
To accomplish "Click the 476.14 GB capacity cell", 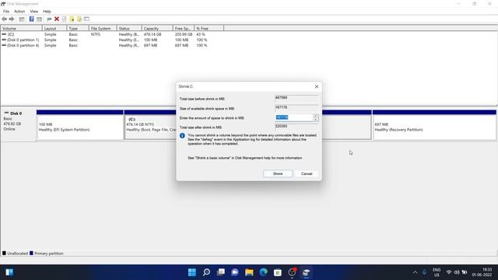I will 153,34.
